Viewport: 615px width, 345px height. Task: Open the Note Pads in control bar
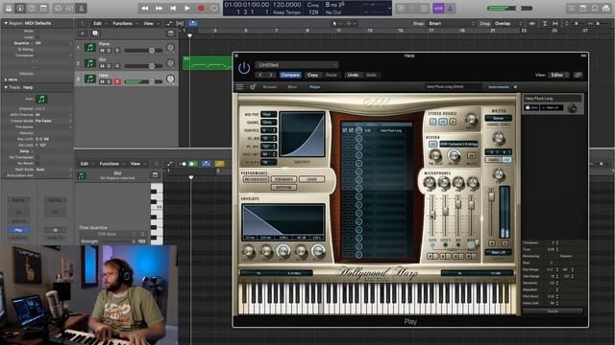tap(583, 8)
